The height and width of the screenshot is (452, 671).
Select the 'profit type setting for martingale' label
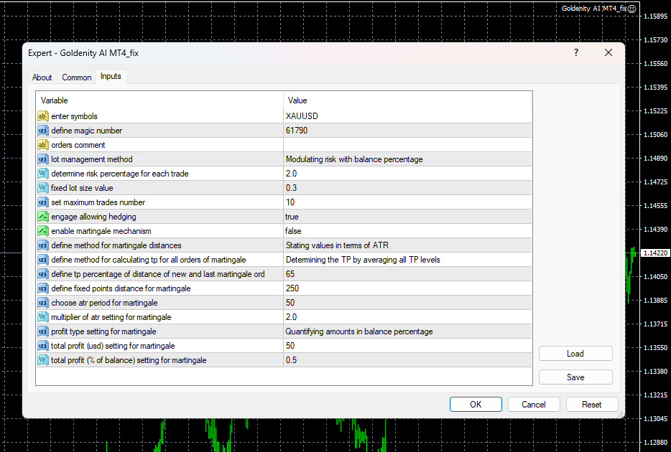(103, 331)
